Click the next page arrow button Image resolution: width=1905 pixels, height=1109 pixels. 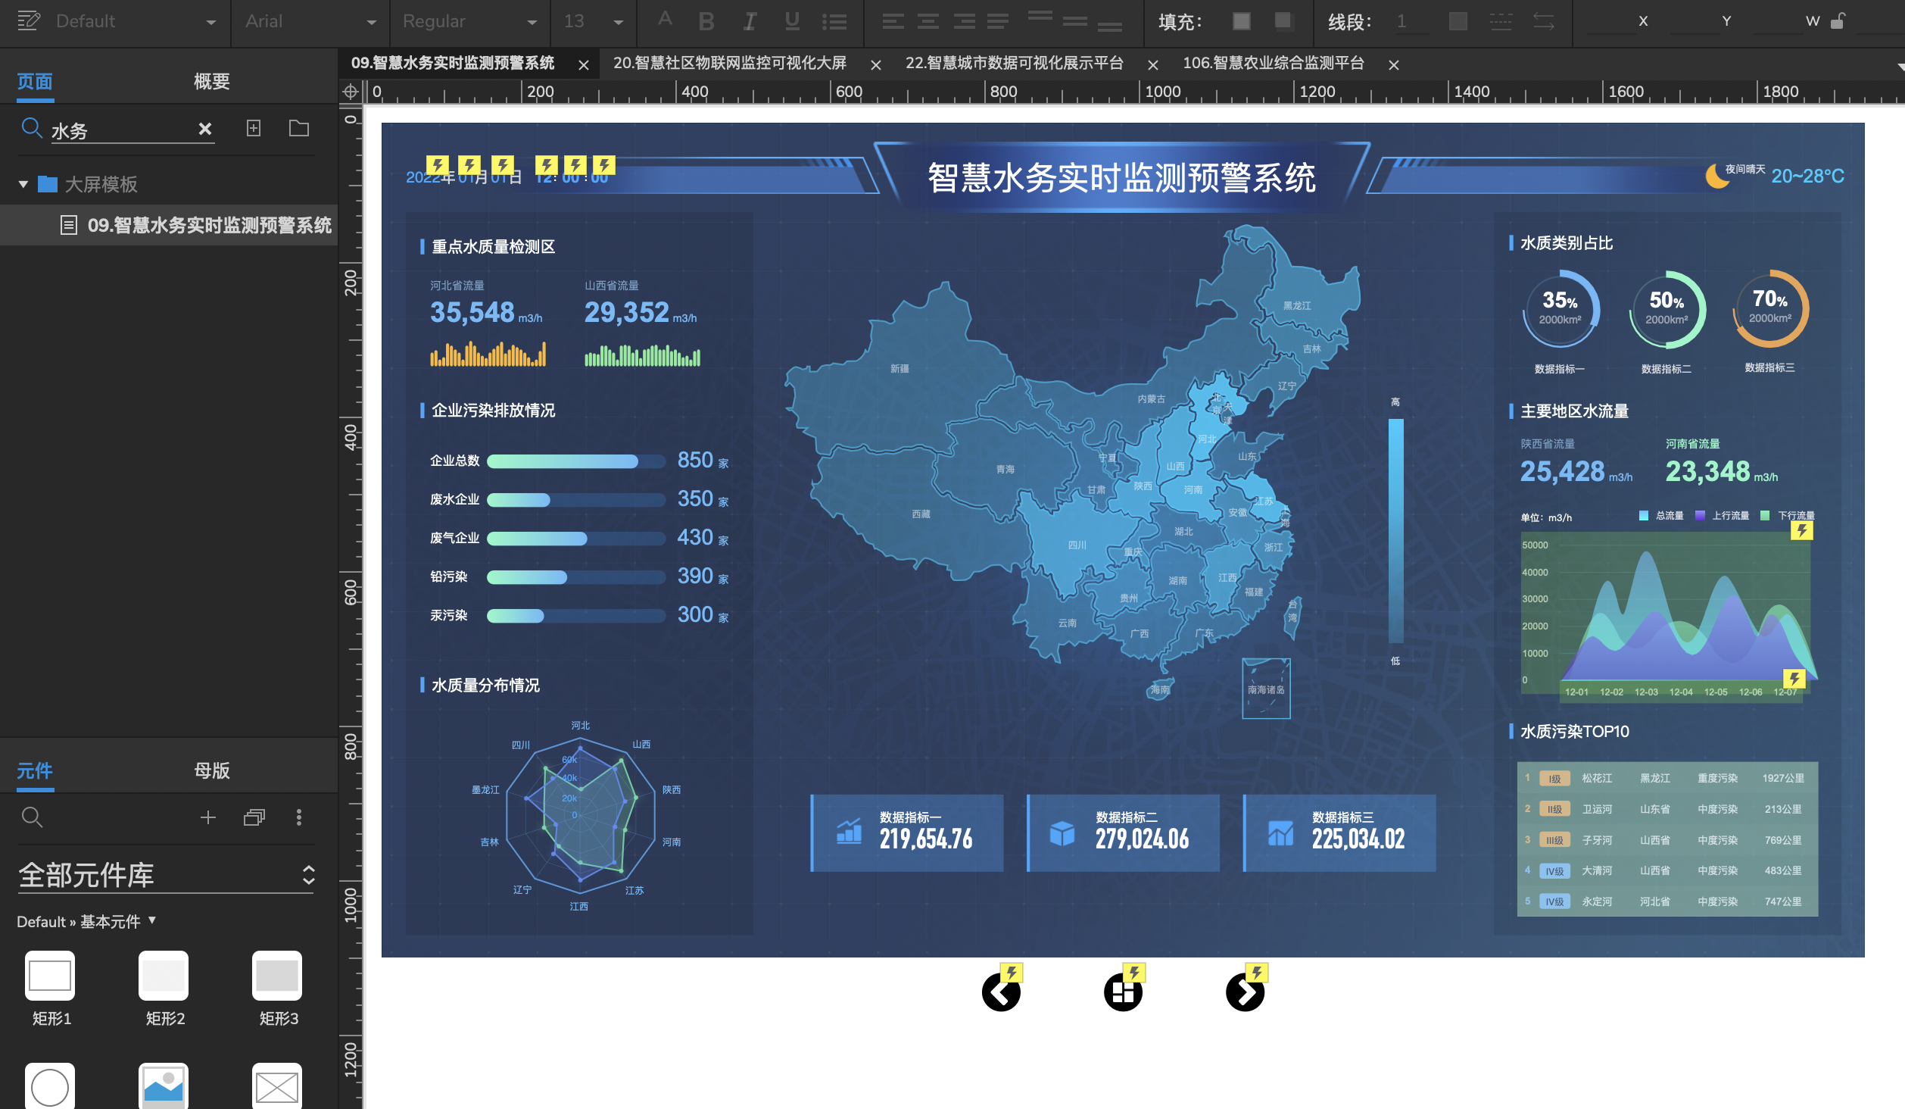pyautogui.click(x=1245, y=992)
